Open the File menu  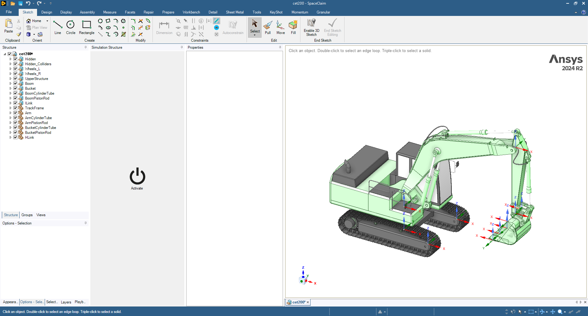point(9,12)
